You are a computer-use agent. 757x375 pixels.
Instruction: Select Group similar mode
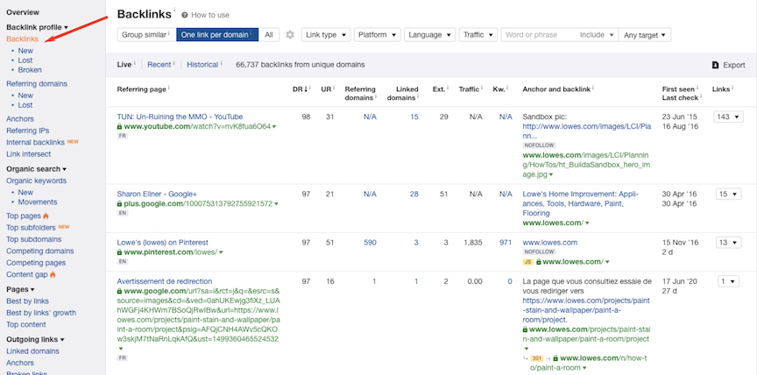pyautogui.click(x=145, y=35)
